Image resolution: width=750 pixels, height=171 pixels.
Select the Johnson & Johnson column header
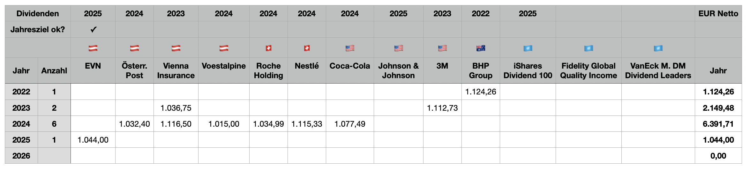[398, 71]
